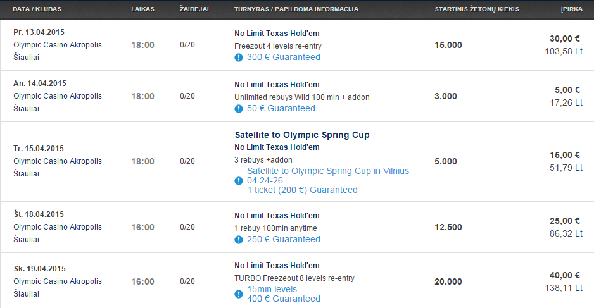594x308 pixels.
Task: Click No Limit Texas Hold'em in 14.04.2015 row
Action: [277, 85]
